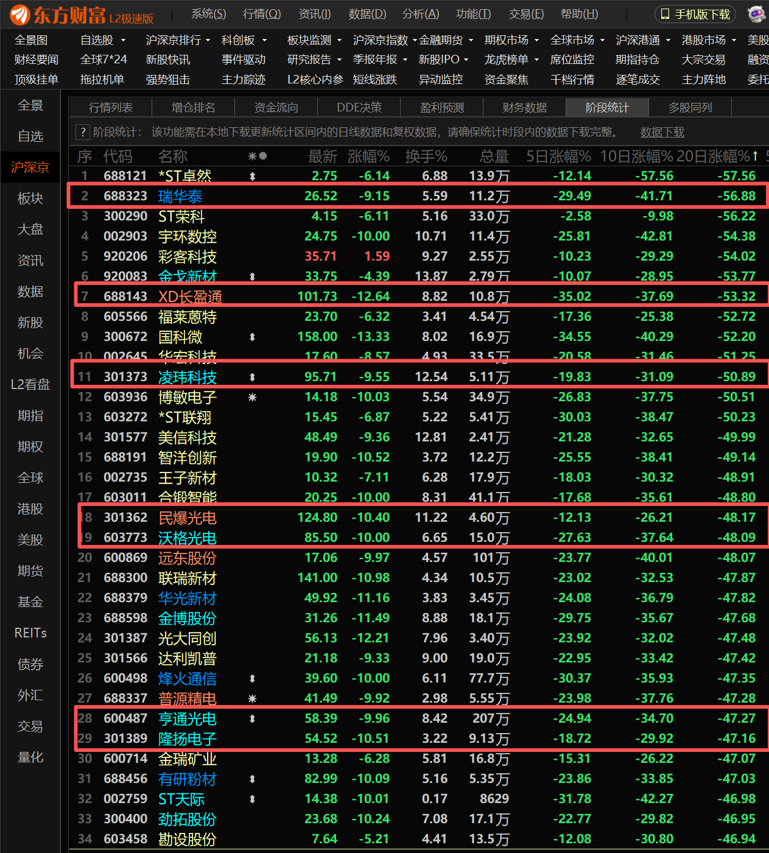Open the 行情(Q) menu
The width and height of the screenshot is (769, 853).
coord(262,14)
